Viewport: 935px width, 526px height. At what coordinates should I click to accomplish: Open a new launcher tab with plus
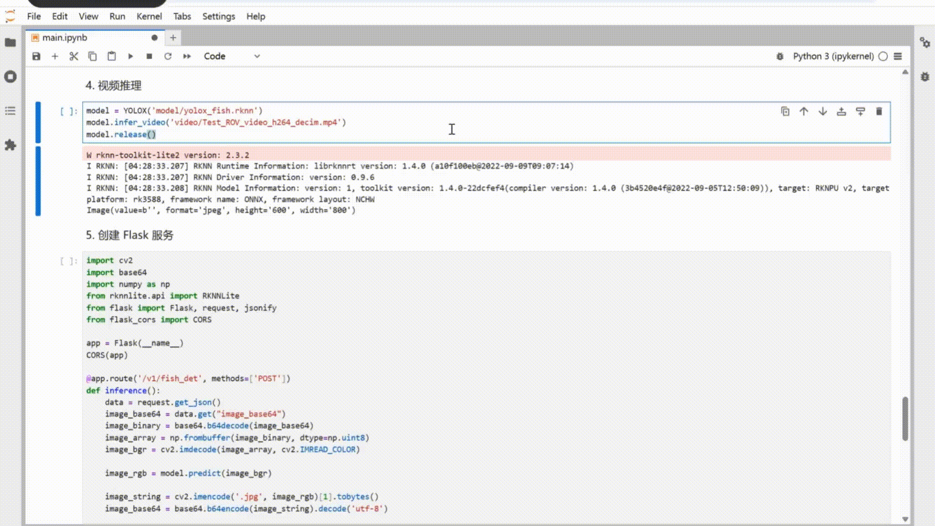coord(173,38)
